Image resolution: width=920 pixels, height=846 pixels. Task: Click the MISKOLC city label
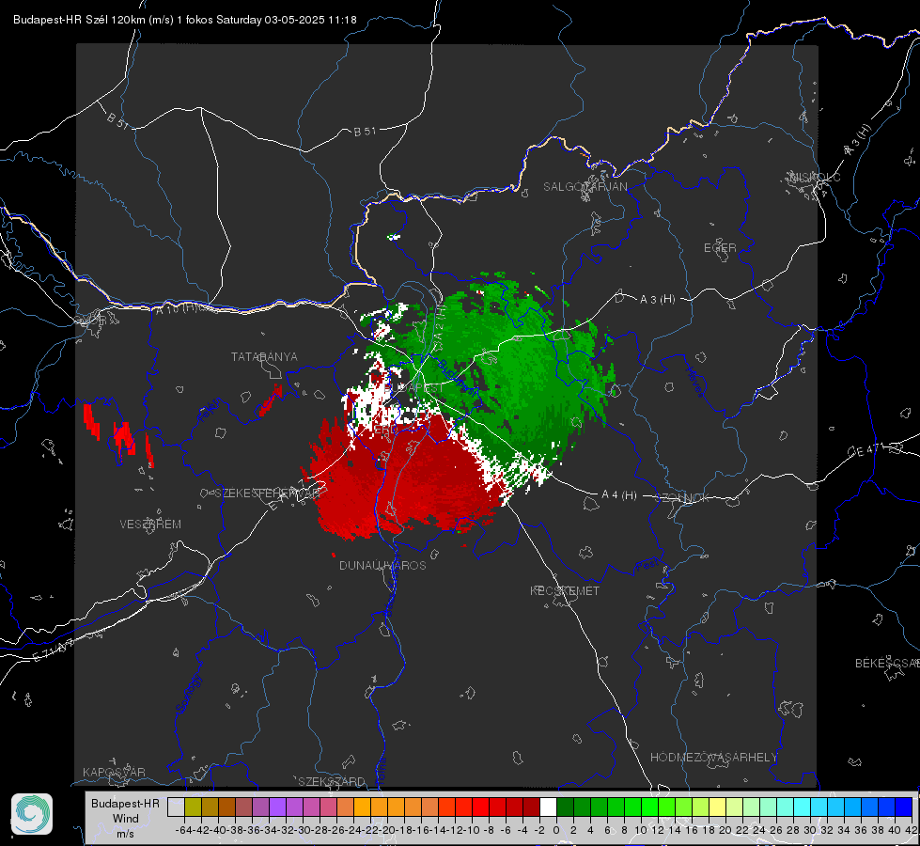pyautogui.click(x=815, y=178)
